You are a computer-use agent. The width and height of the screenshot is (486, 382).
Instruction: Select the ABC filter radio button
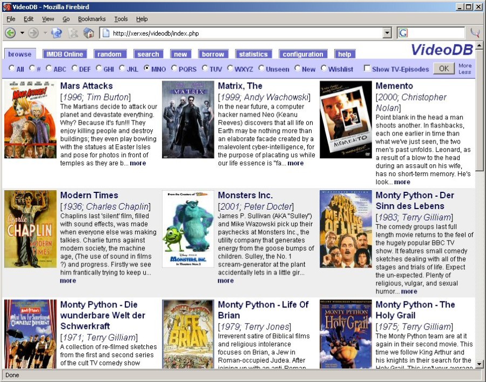click(49, 68)
